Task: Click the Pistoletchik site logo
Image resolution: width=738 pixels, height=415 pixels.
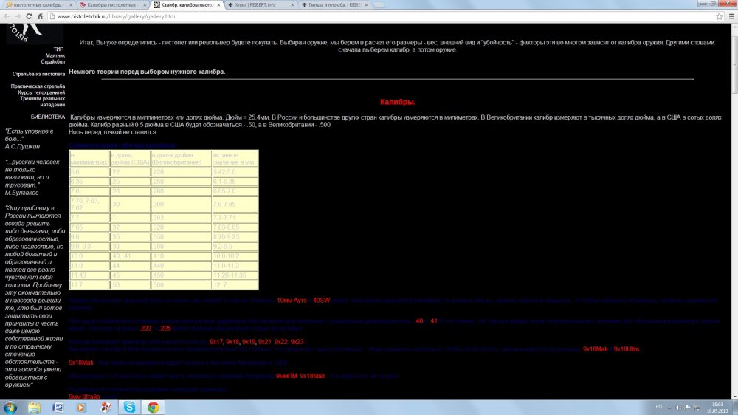Action: (x=35, y=33)
